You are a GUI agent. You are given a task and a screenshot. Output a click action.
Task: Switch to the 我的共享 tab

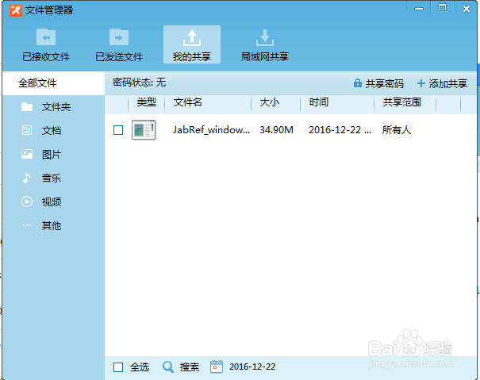tap(192, 44)
